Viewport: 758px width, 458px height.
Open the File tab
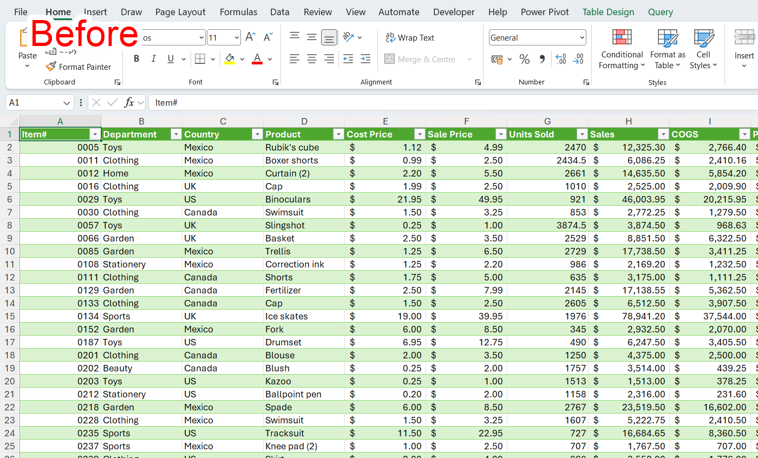tap(21, 12)
